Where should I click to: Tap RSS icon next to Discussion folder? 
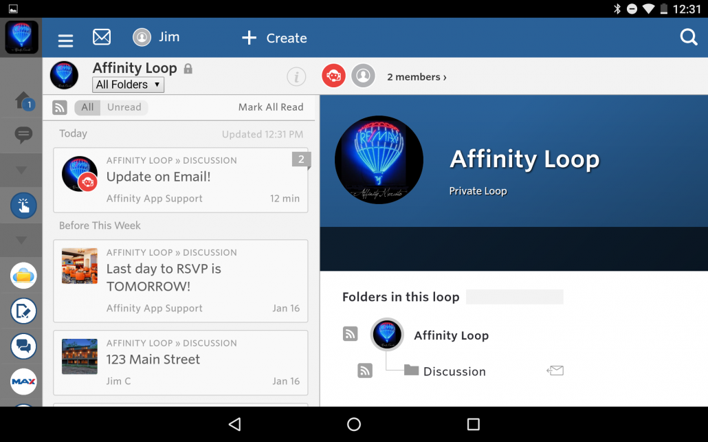click(x=365, y=371)
